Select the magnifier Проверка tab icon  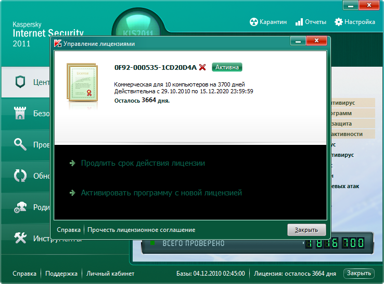[x=20, y=144]
